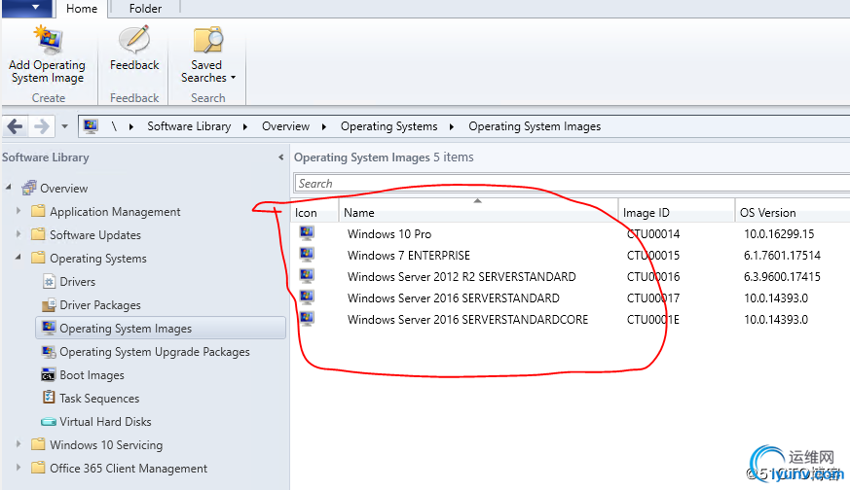
Task: Click the Task Sequences clipboard icon
Action: 49,398
